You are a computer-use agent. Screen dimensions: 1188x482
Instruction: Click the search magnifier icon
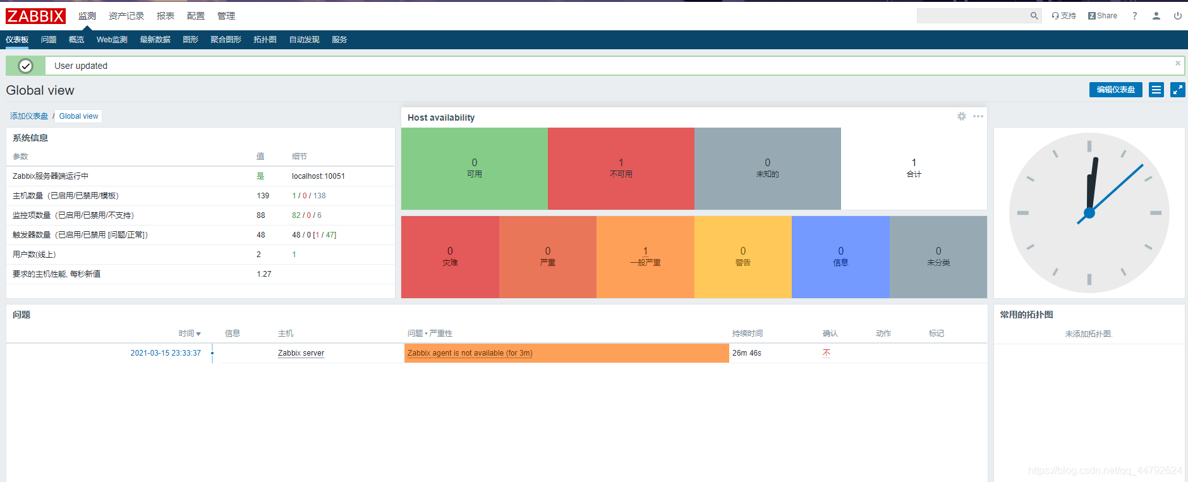(x=1034, y=16)
